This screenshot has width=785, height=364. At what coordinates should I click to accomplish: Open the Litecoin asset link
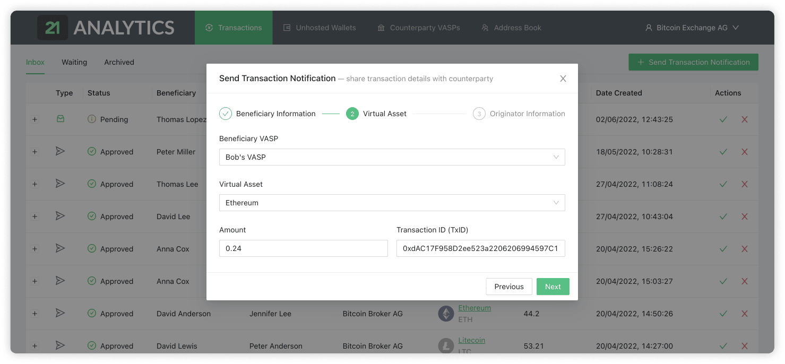[472, 340]
